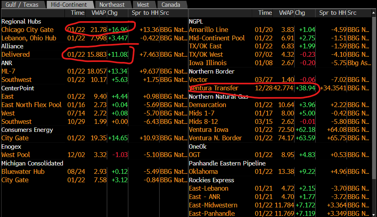Open Ventura Transfer row
Viewport: 377px width, 217px height.
pos(280,88)
